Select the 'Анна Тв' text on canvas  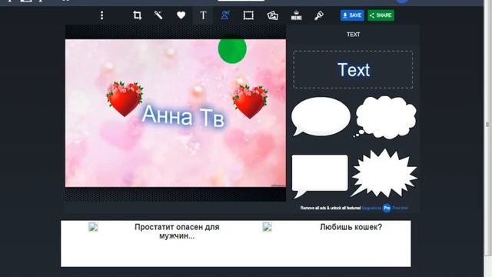point(183,116)
